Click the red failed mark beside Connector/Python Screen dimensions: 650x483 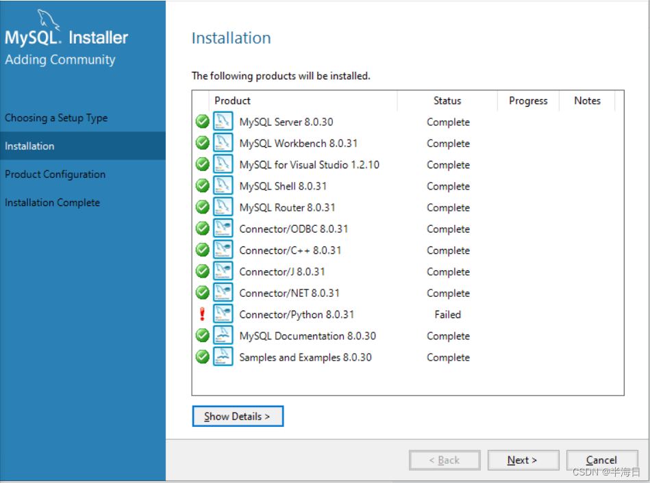(x=202, y=314)
